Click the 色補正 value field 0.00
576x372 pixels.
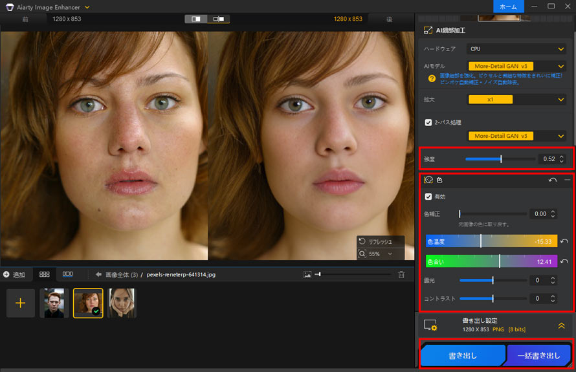pos(540,213)
